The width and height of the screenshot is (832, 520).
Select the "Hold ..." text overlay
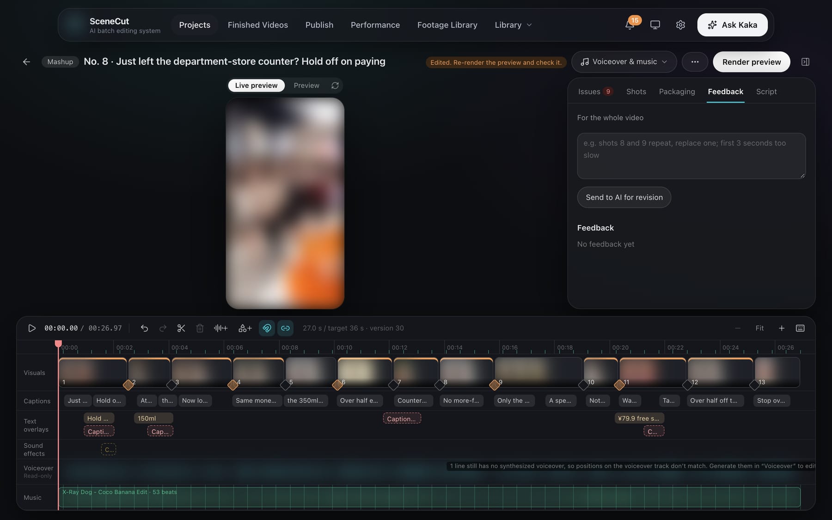[98, 418]
